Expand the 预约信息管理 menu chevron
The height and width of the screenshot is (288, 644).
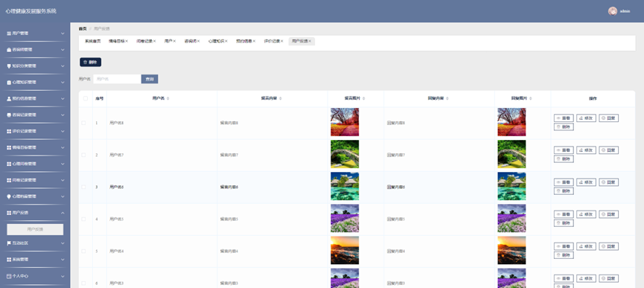coord(63,99)
